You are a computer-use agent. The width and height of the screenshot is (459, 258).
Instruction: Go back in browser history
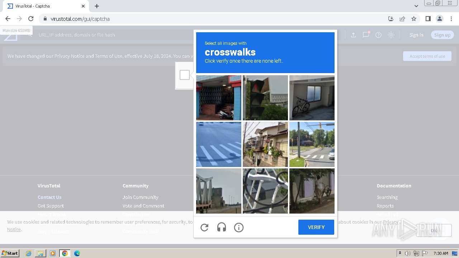point(8,19)
